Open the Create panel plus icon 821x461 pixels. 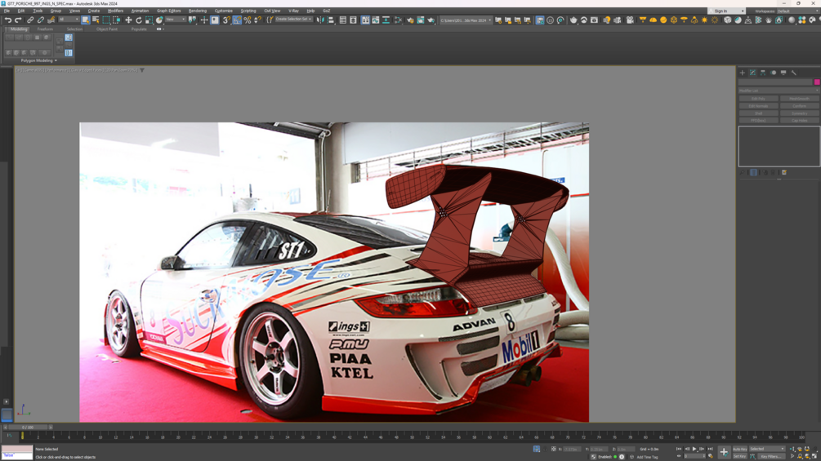tap(742, 73)
